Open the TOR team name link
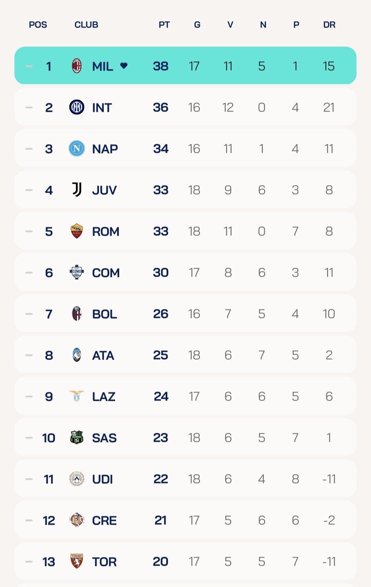This screenshot has width=371, height=587. (104, 562)
